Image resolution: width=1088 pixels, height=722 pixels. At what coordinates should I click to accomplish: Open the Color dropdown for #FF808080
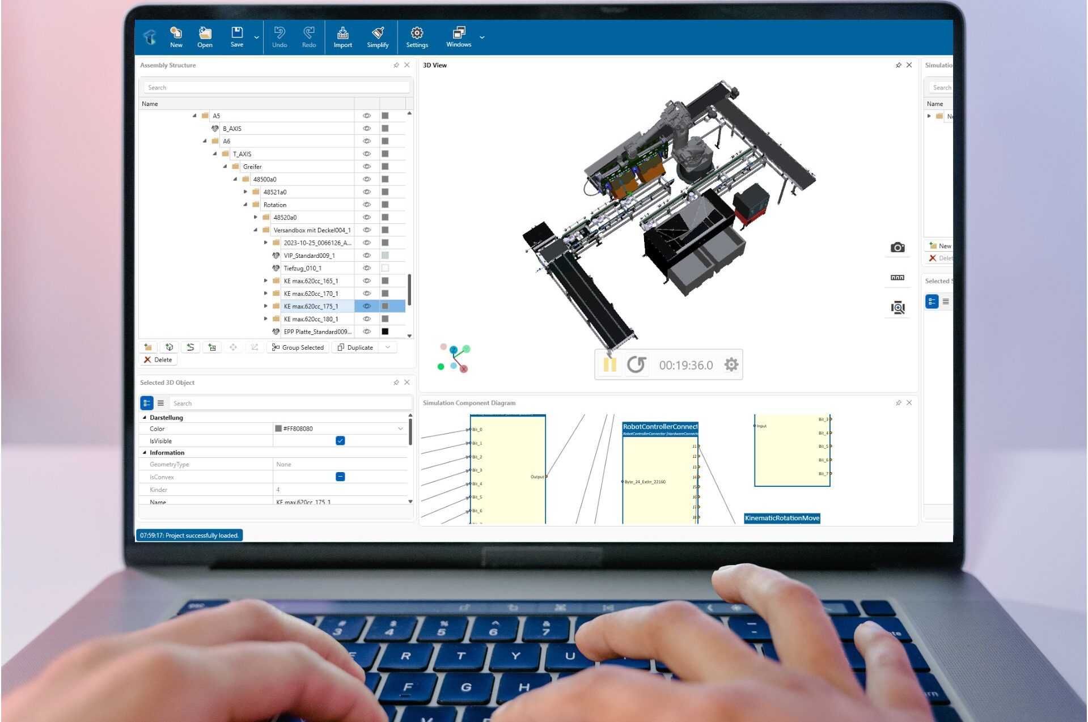coord(401,429)
